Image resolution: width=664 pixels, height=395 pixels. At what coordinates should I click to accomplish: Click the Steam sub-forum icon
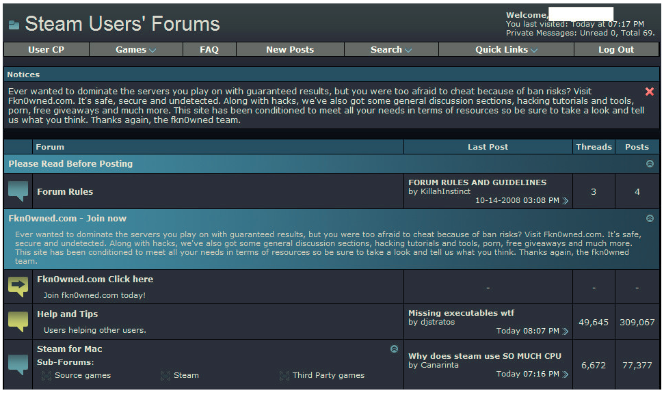pyautogui.click(x=165, y=376)
